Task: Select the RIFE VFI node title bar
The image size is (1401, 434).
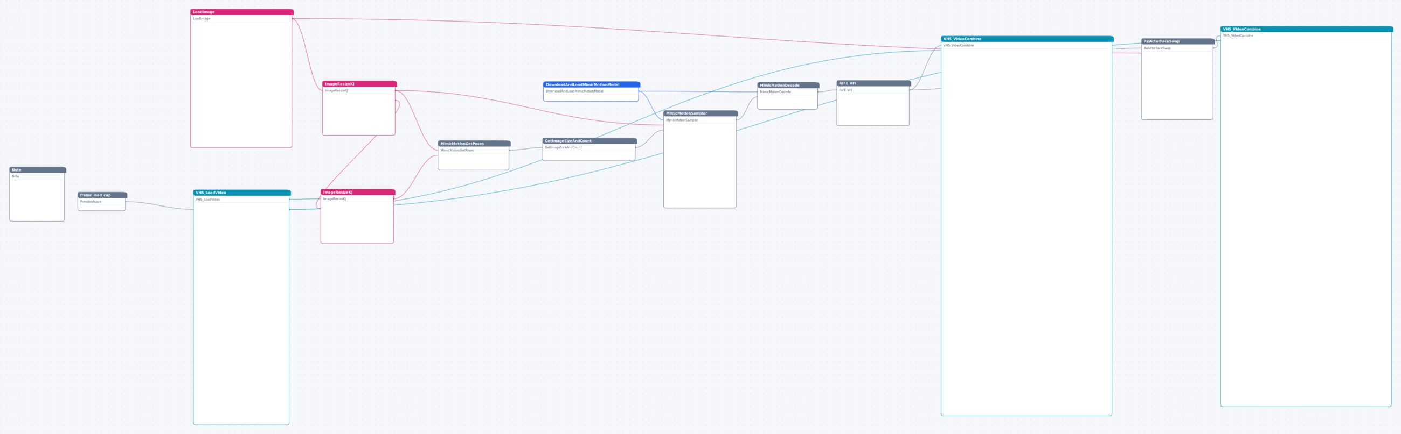Action: 873,83
